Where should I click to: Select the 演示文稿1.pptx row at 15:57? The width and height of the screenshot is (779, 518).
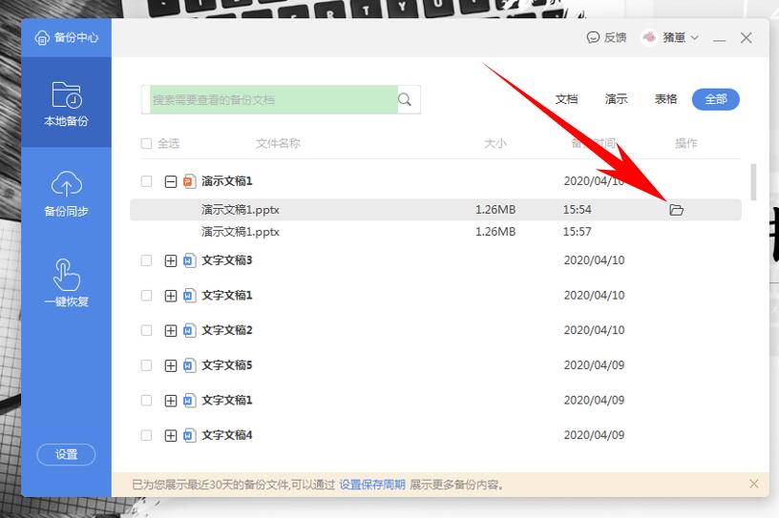(435, 232)
